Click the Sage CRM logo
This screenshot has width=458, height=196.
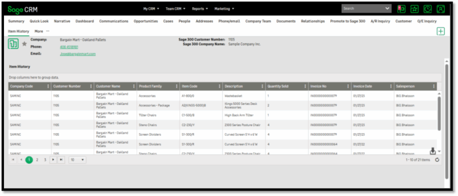click(x=22, y=9)
